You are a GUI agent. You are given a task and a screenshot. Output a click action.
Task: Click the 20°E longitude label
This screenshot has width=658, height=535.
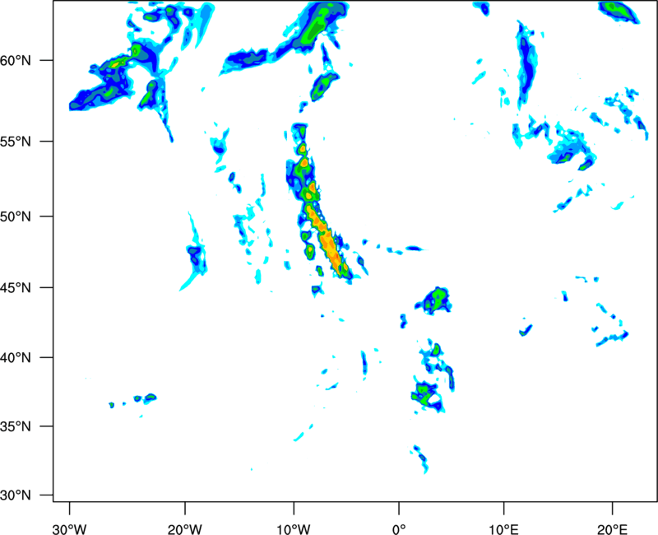click(x=612, y=528)
